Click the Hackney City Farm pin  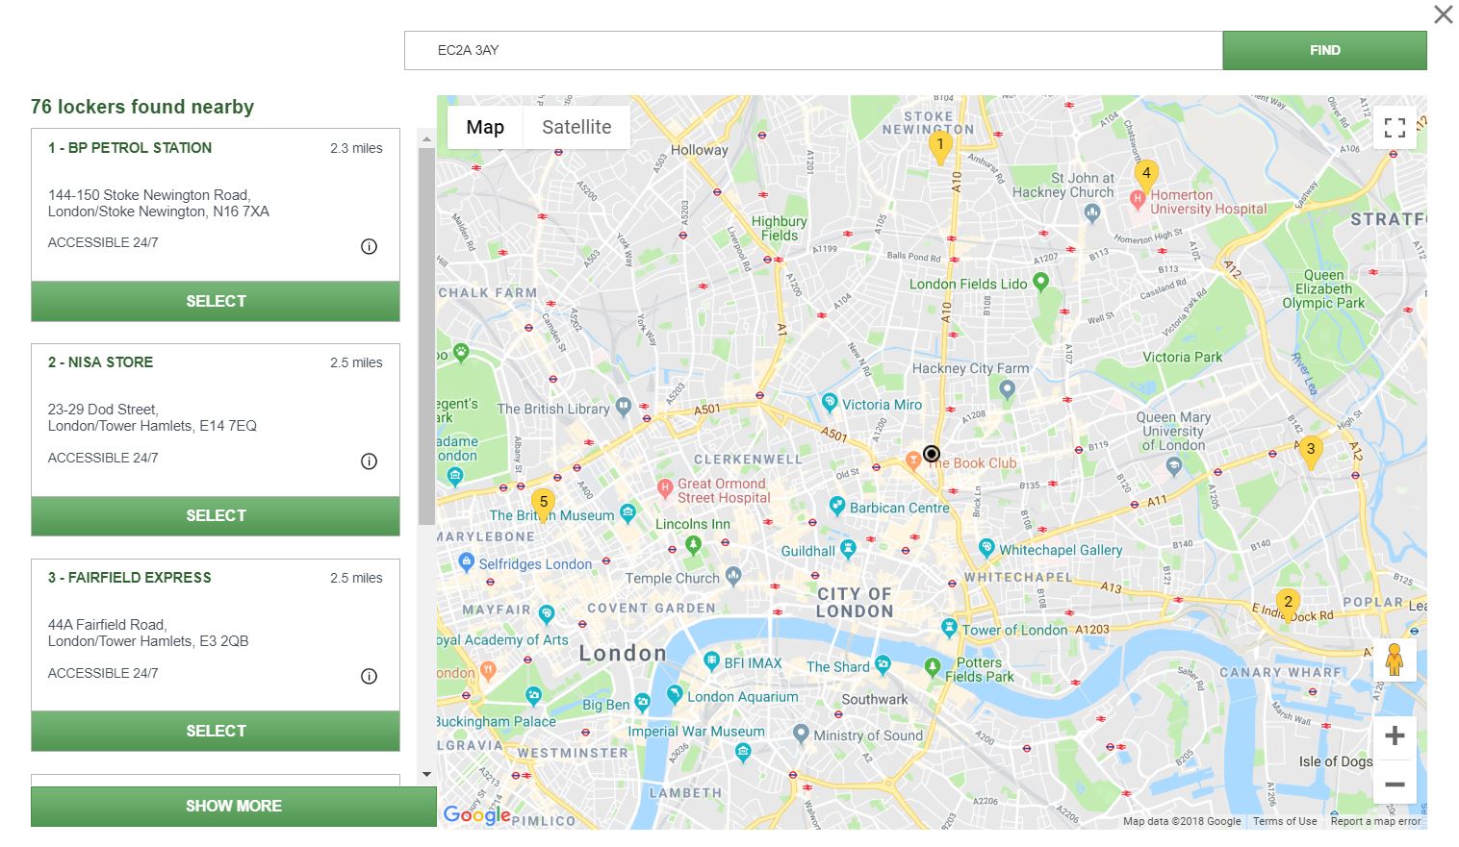1007,389
